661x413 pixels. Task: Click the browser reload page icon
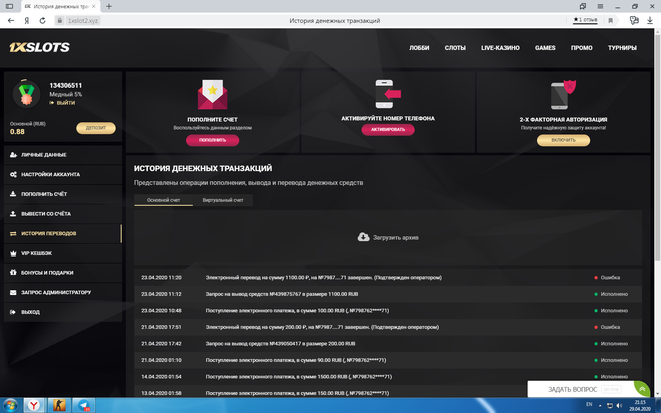click(42, 20)
